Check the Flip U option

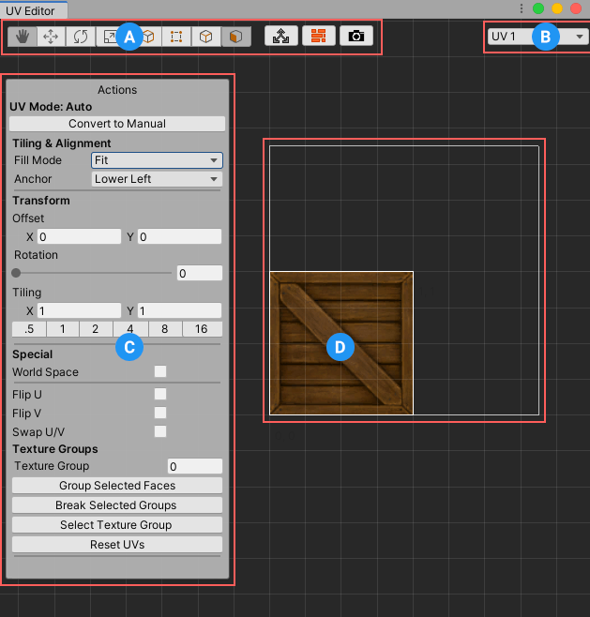pyautogui.click(x=160, y=394)
